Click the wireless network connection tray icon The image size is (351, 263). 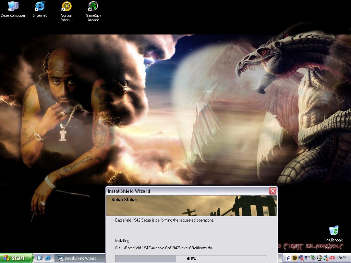click(x=307, y=258)
